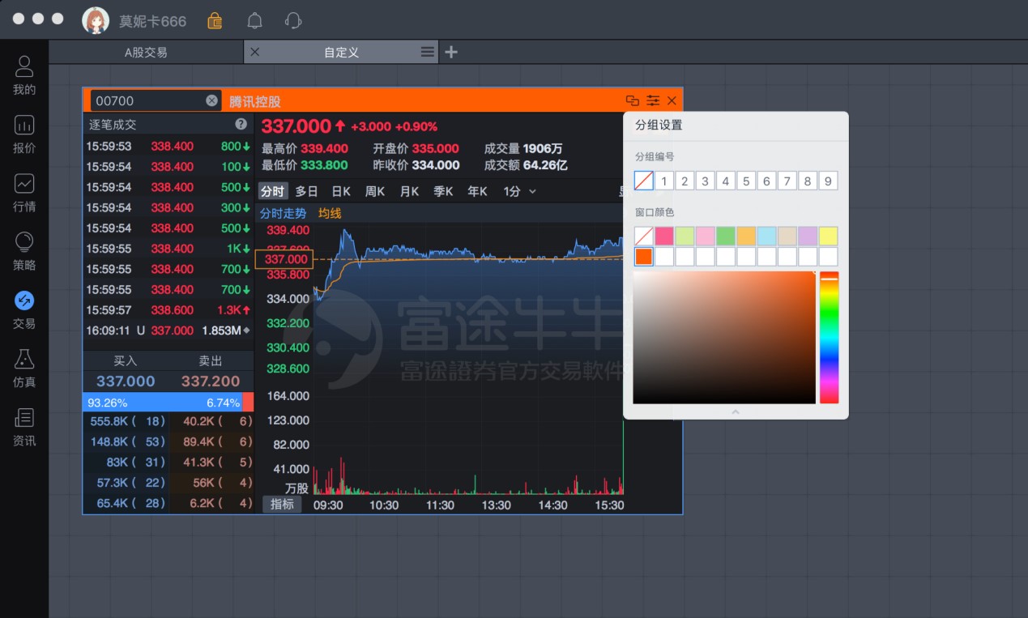Viewport: 1028px width, 618px height.
Task: Open widget settings sliders icon
Action: click(653, 100)
